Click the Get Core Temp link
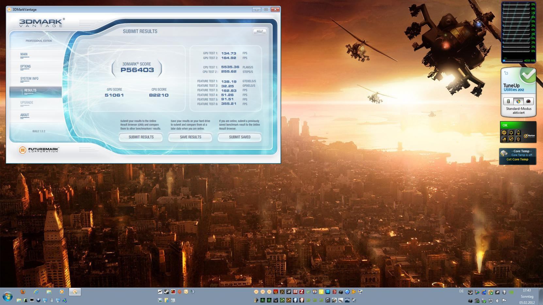 [517, 160]
